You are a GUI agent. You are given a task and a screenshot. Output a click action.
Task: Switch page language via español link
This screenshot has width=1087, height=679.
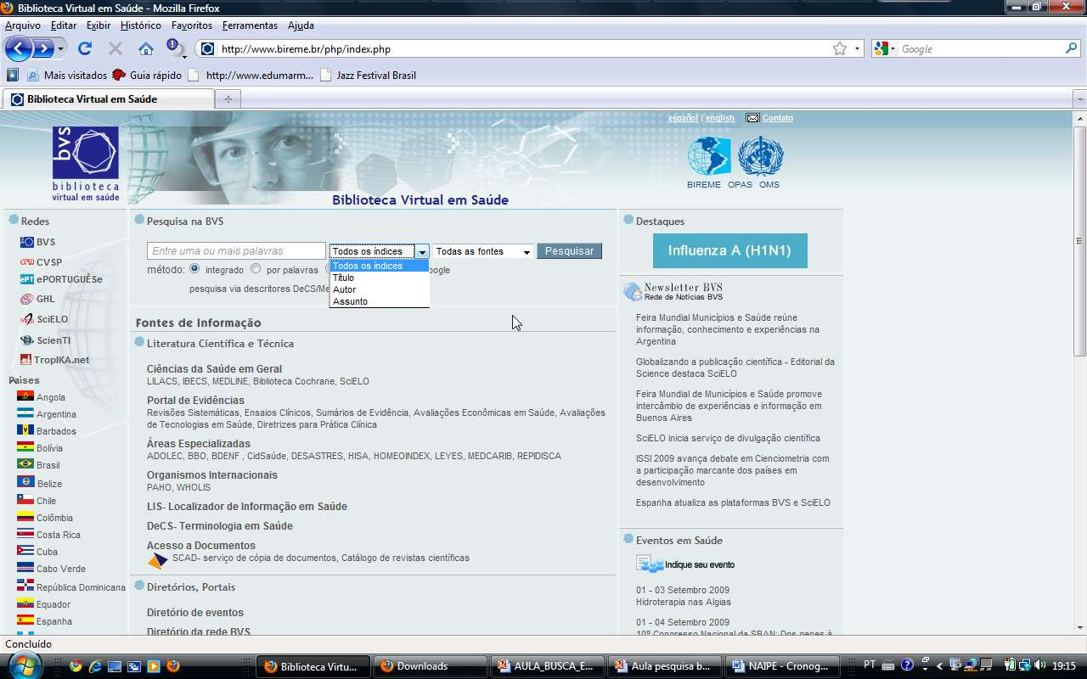[683, 118]
